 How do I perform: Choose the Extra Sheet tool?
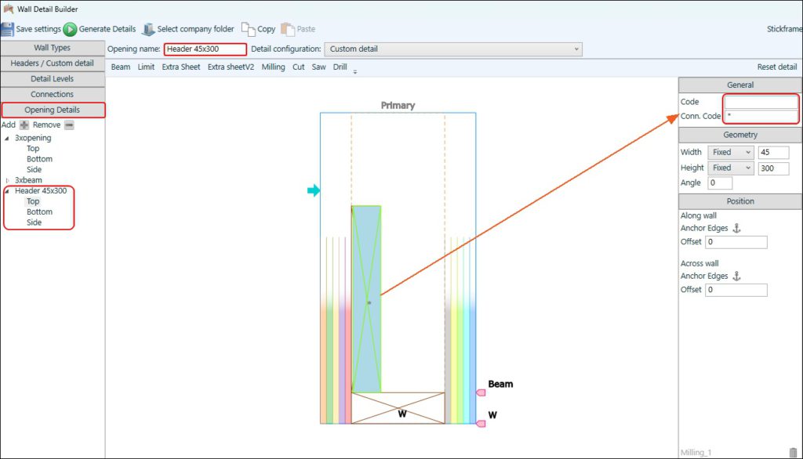point(181,67)
